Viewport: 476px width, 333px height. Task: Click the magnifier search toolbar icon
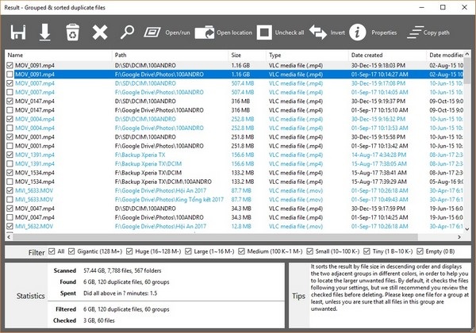[x=127, y=33]
